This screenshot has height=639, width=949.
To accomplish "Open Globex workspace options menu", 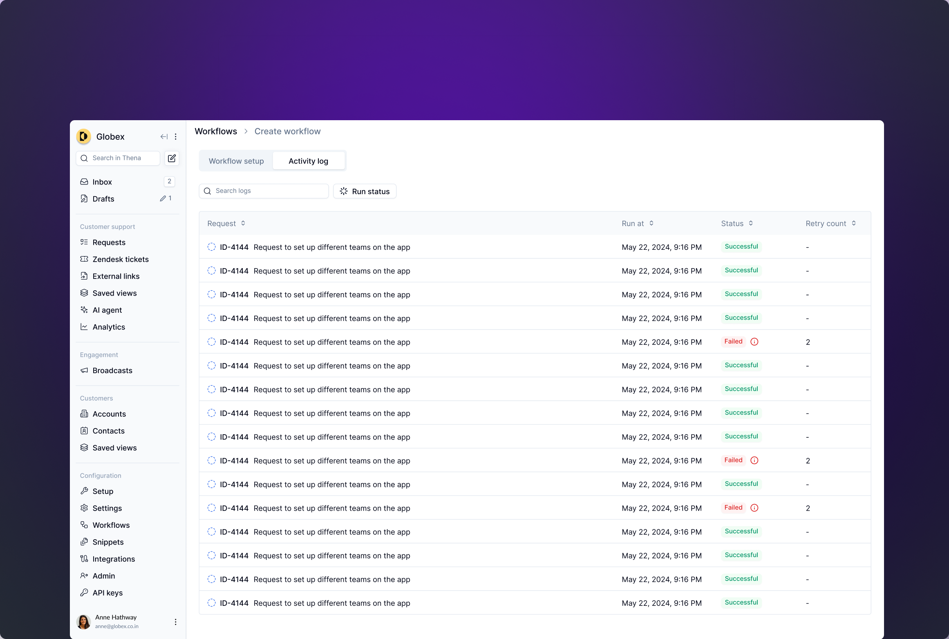I will coord(176,137).
